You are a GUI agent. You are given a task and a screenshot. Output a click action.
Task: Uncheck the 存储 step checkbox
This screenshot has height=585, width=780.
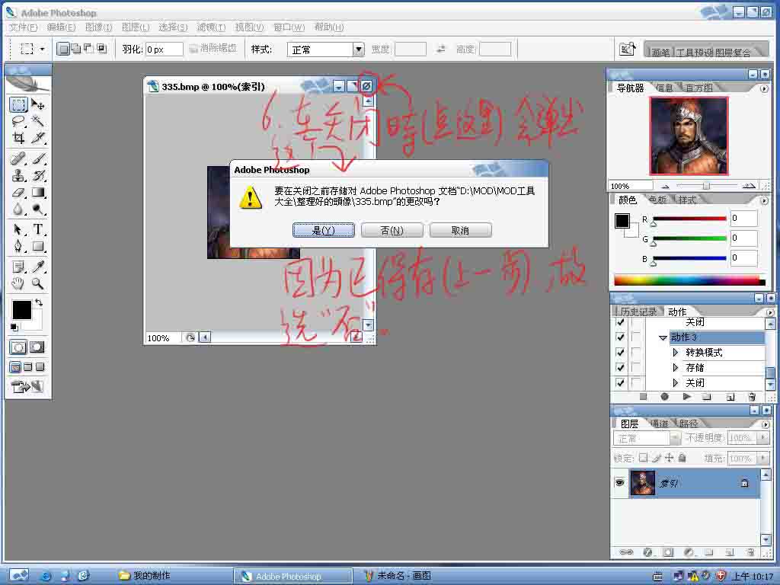click(x=620, y=368)
